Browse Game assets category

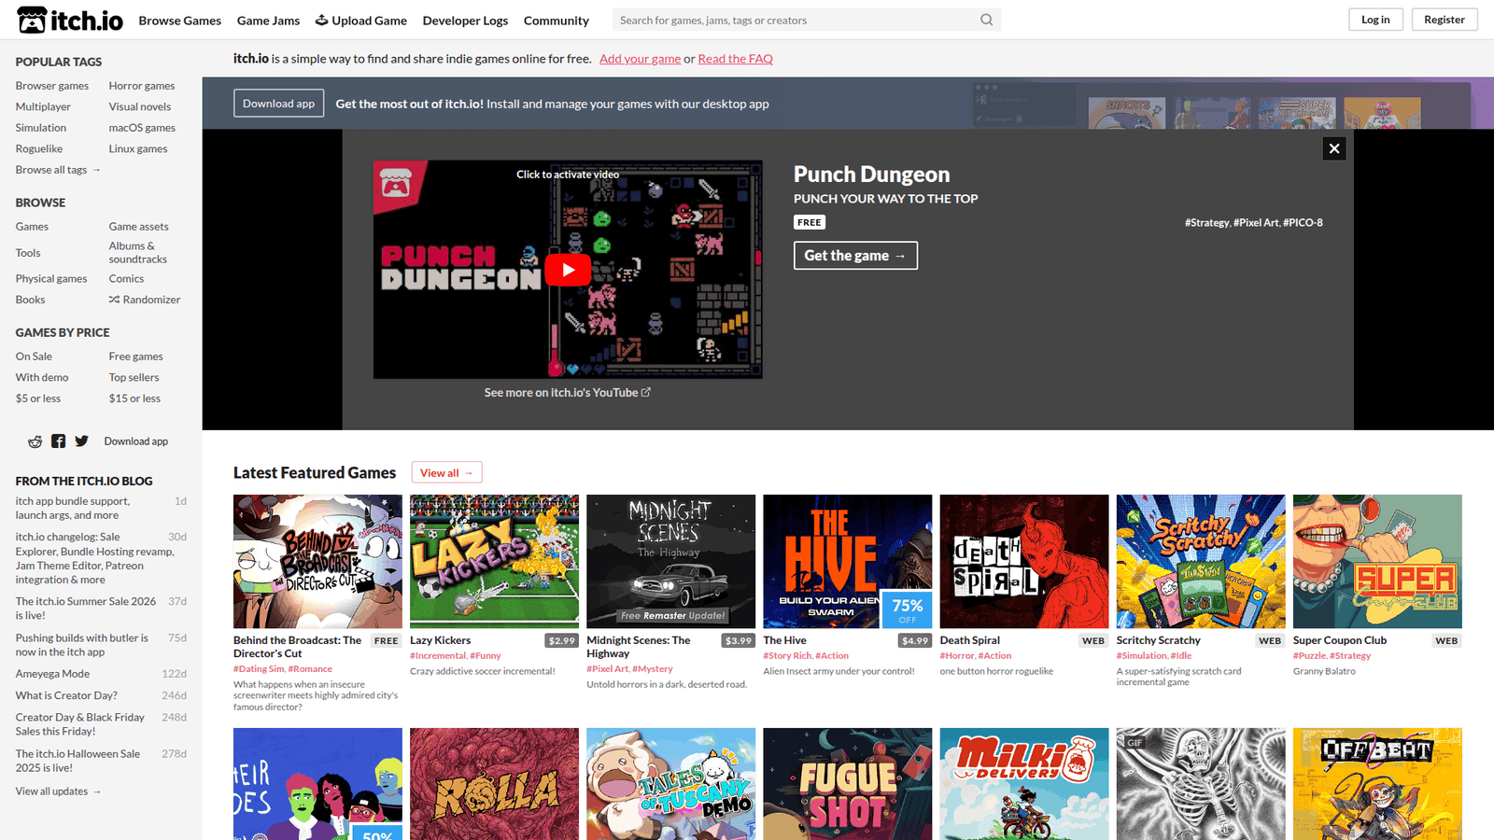139,227
